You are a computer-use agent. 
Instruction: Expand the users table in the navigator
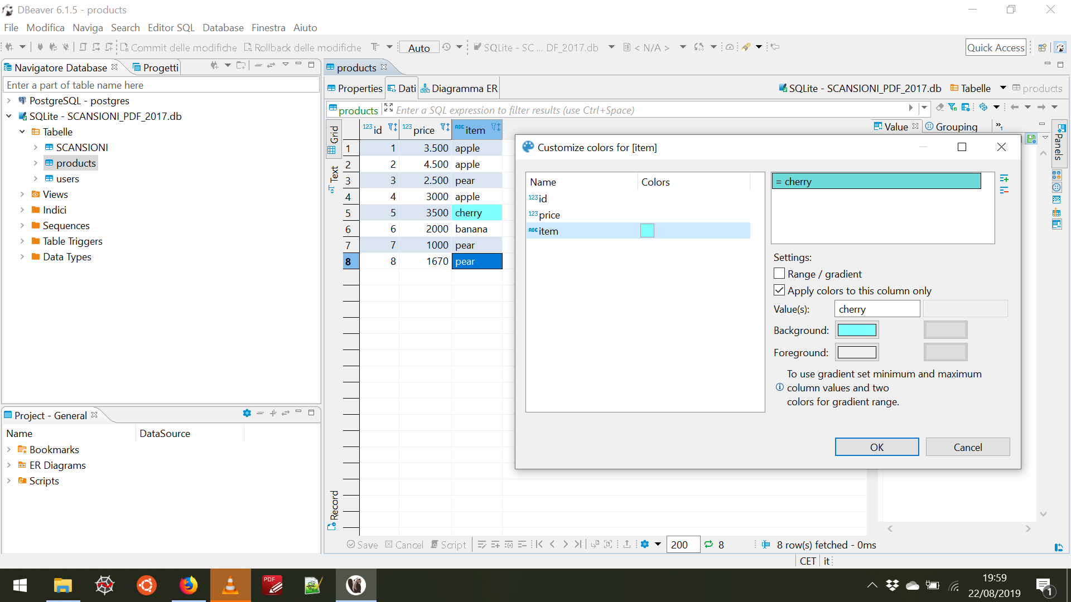(x=35, y=178)
